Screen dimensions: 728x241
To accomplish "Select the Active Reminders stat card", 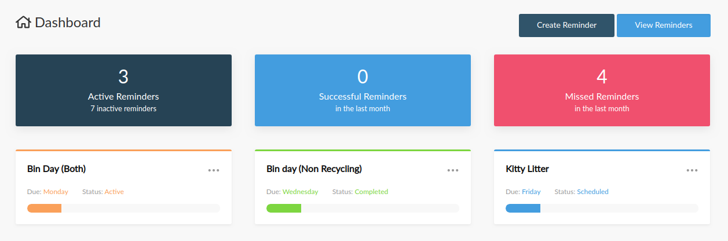I will tap(123, 90).
